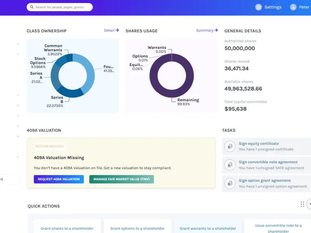
Task: Click the arrow beside Shares Usage Summary
Action: click(x=216, y=30)
